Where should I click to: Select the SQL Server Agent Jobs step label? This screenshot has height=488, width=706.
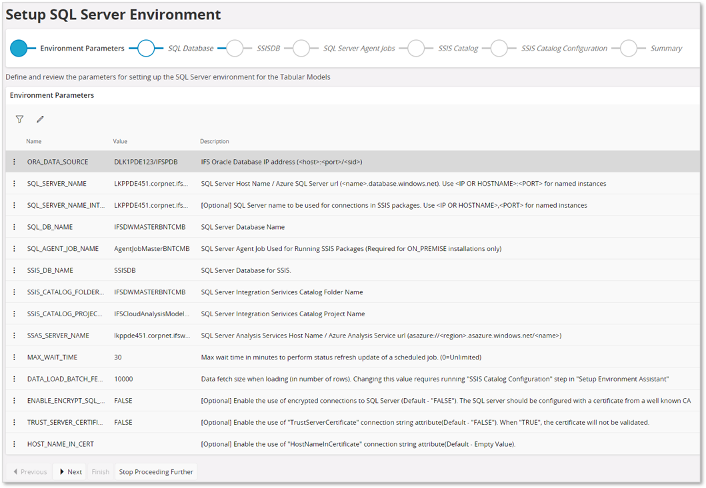(359, 48)
